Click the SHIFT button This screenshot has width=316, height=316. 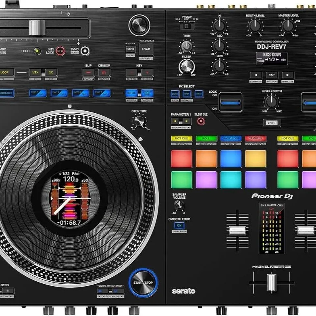tap(272, 123)
